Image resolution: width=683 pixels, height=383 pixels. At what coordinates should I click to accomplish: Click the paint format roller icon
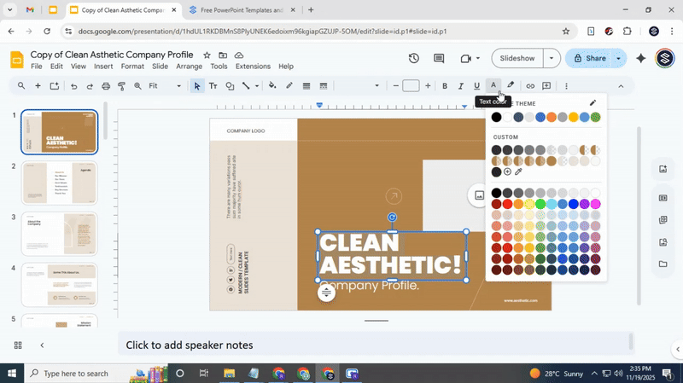[121, 85]
